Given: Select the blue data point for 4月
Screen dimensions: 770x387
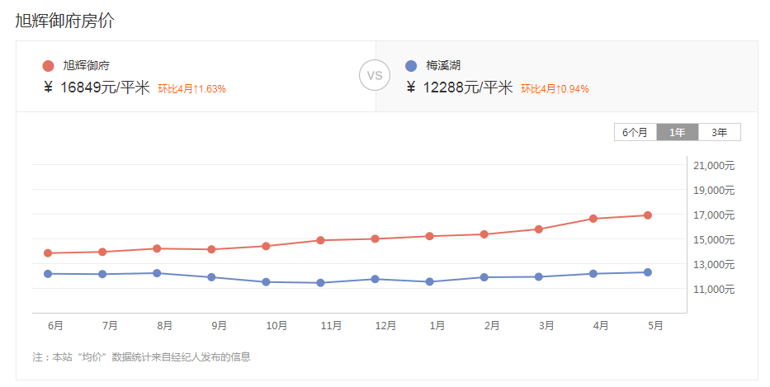Looking at the screenshot, I should pos(593,274).
